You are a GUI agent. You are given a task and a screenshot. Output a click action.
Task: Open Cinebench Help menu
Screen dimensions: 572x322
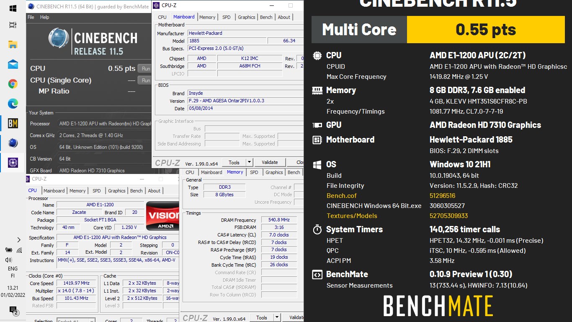44,17
